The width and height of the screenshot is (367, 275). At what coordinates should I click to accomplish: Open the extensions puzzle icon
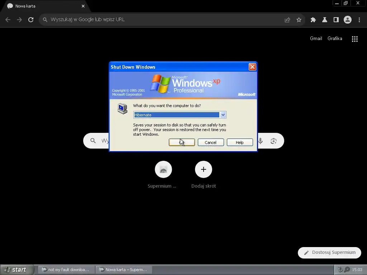[x=313, y=20]
